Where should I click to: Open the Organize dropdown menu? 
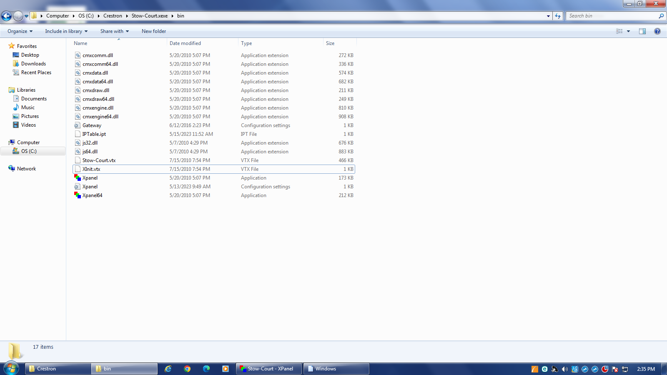click(x=20, y=31)
